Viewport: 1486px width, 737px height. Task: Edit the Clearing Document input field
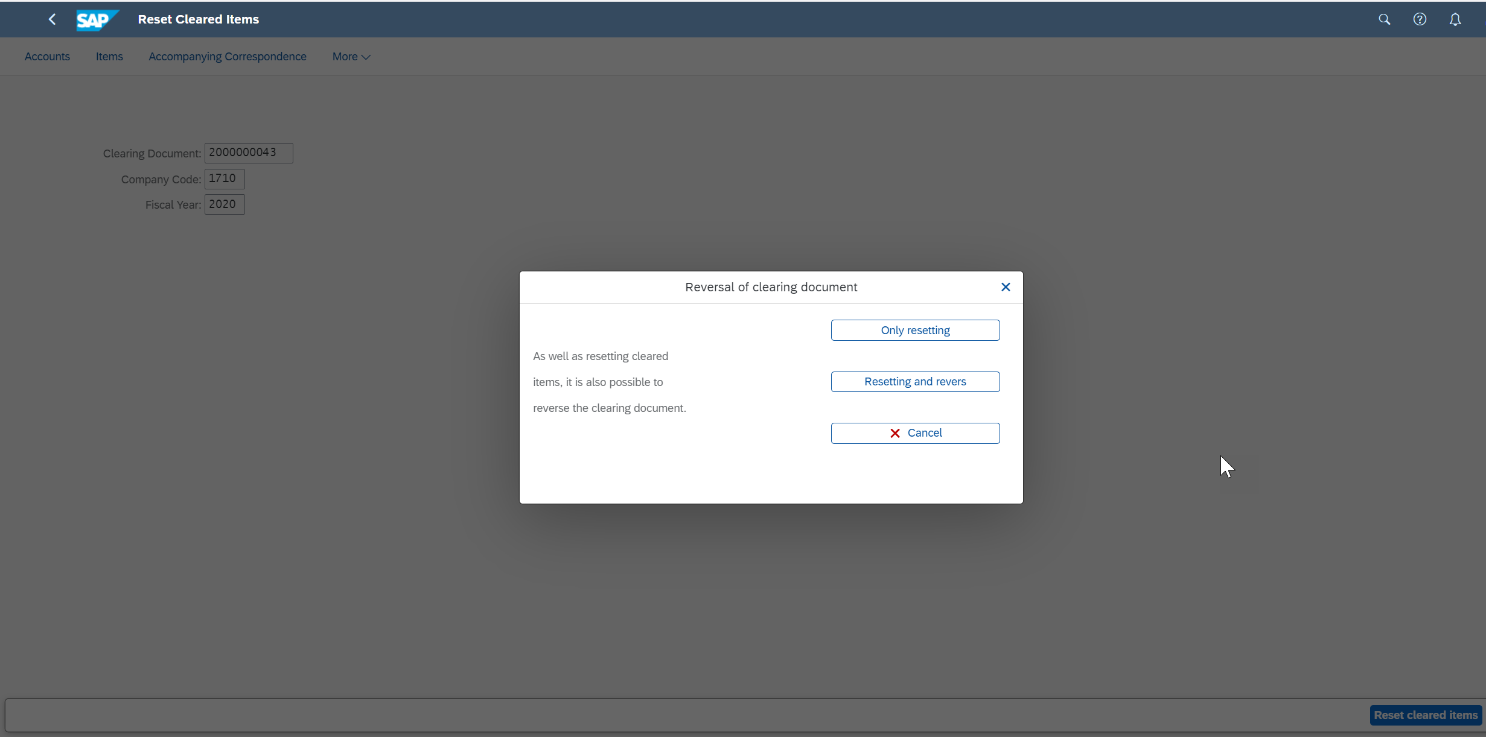(x=248, y=151)
